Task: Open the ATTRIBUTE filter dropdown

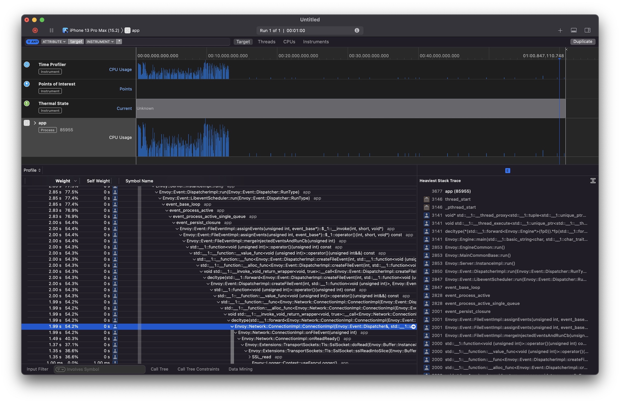Action: pos(54,42)
